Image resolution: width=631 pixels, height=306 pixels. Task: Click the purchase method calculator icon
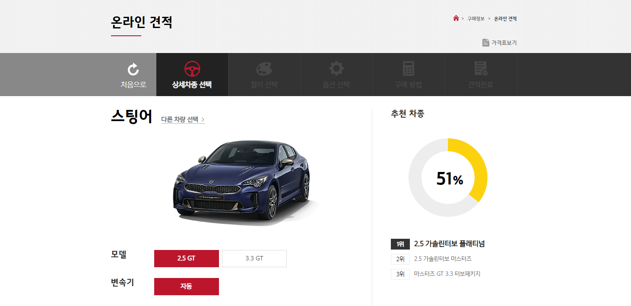pyautogui.click(x=409, y=69)
